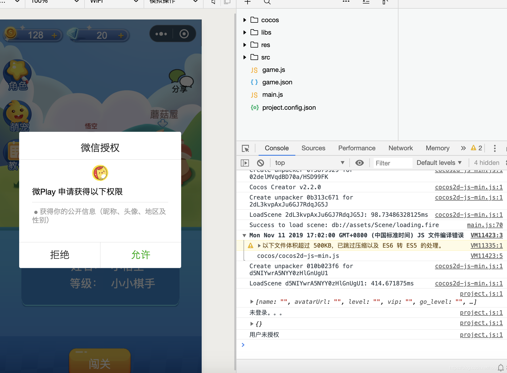
Task: Open the DevTools more options three-dot menu
Action: pyautogui.click(x=495, y=148)
